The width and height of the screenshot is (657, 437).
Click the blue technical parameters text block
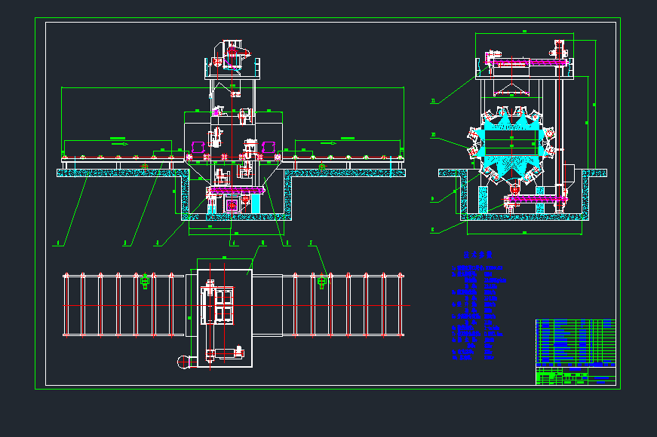[x=477, y=309]
